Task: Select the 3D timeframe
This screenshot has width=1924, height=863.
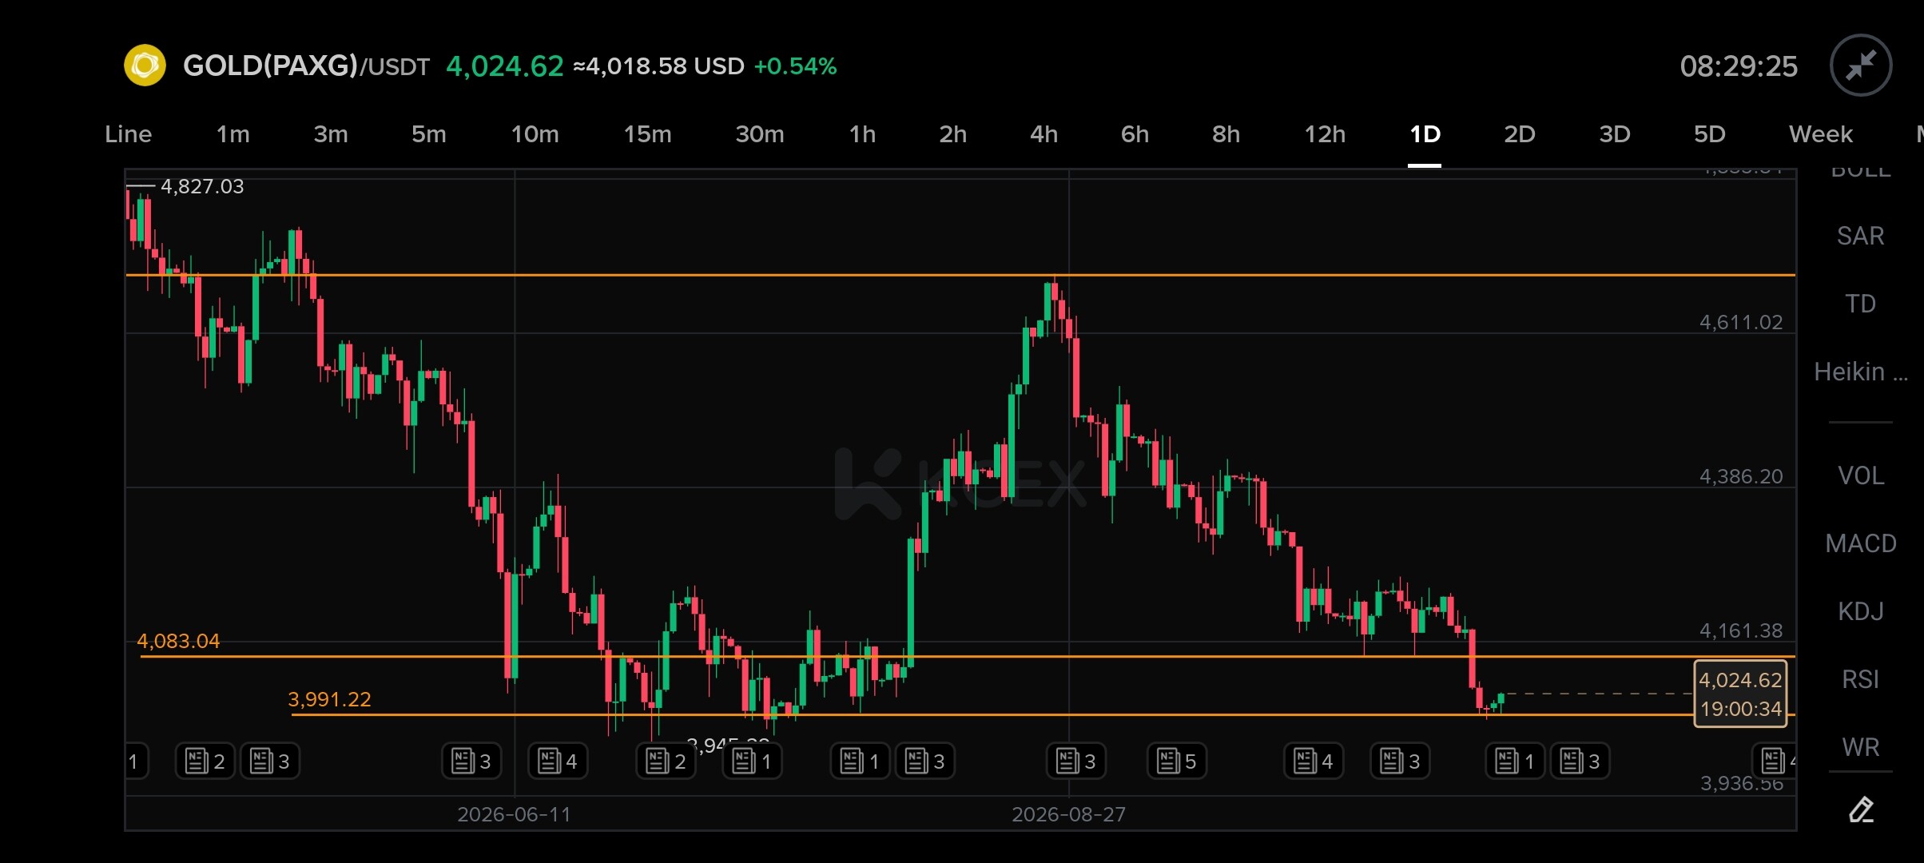Action: tap(1614, 134)
